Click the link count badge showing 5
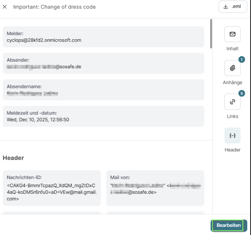The width and height of the screenshot is (251, 235). [x=241, y=93]
